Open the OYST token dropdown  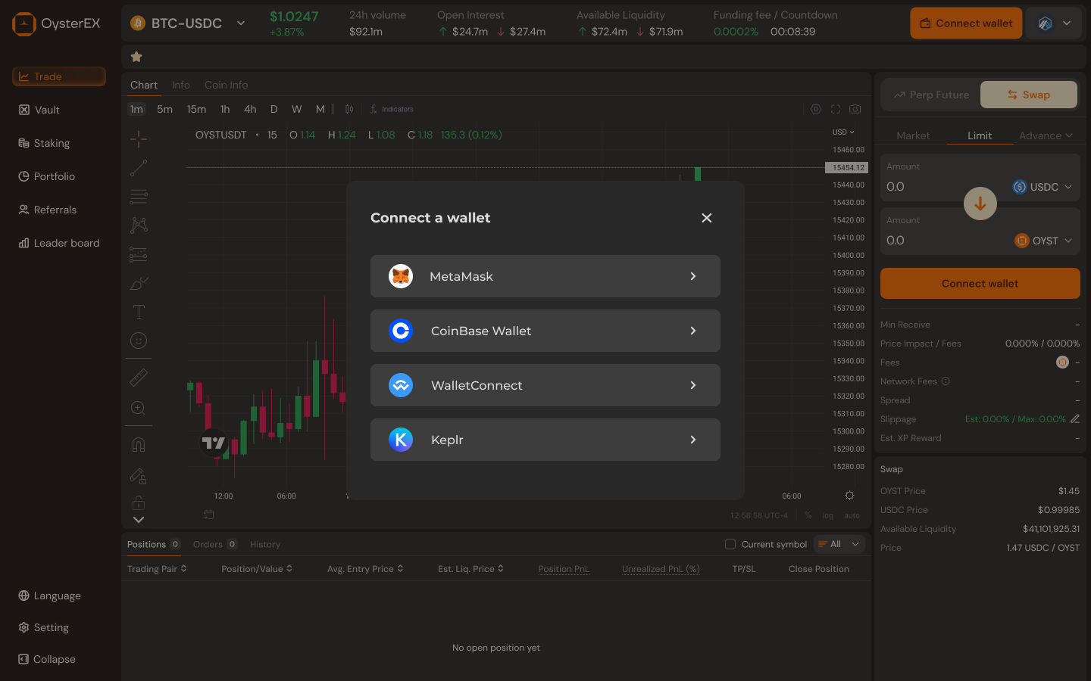coord(1043,241)
